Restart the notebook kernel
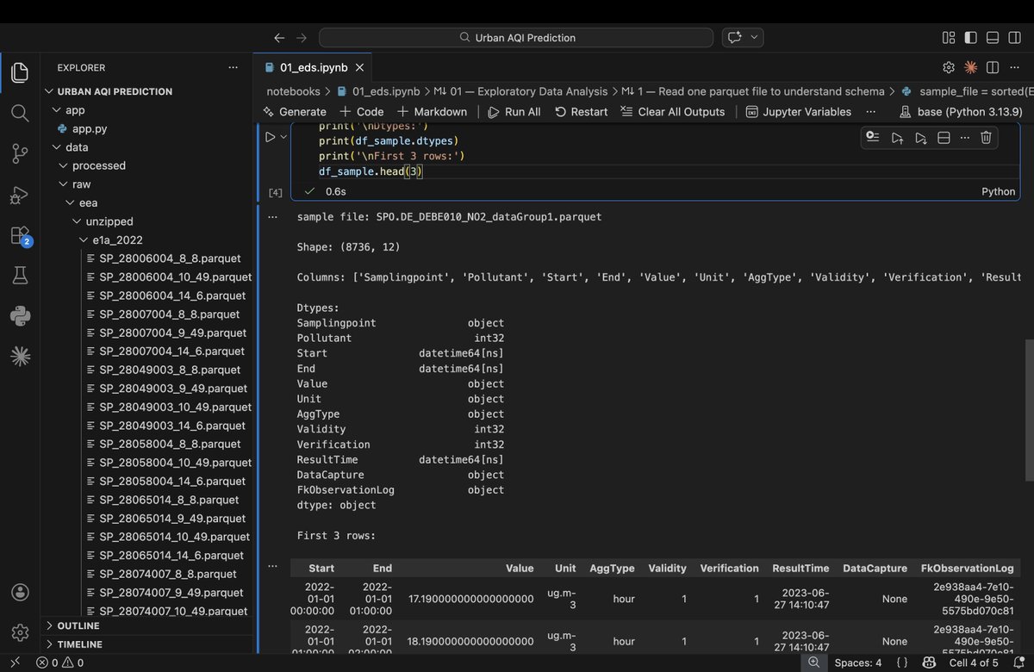The image size is (1034, 672). click(x=581, y=112)
